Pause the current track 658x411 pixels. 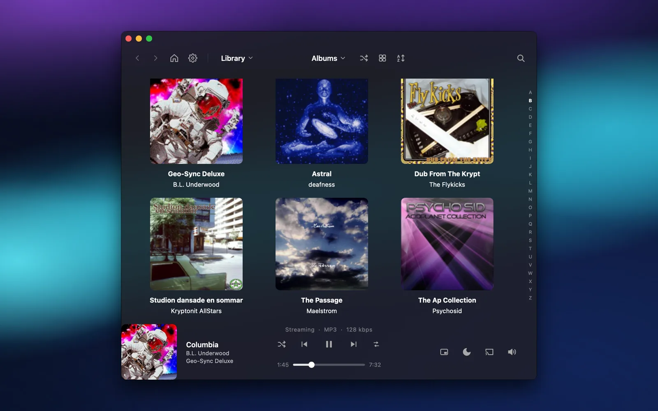329,344
